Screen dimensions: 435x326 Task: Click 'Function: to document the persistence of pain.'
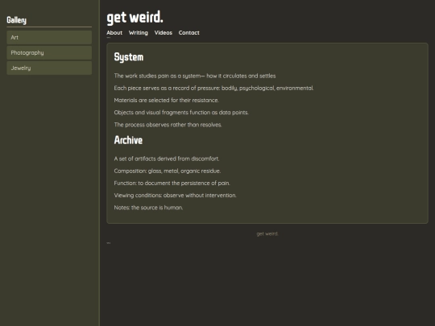[172, 184]
